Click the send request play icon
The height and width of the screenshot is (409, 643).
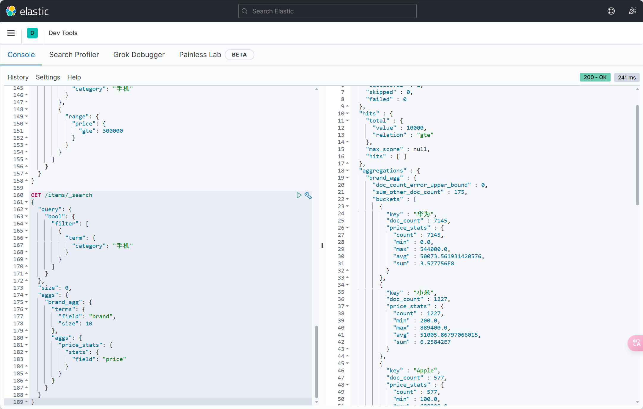(x=299, y=195)
